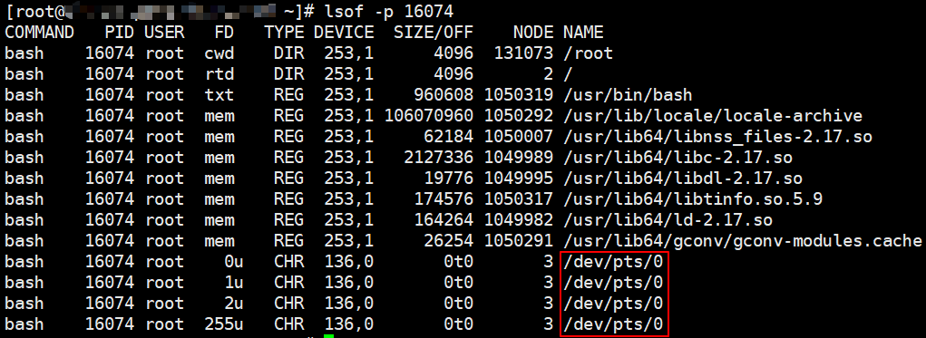Click the size value 164264
The height and width of the screenshot is (338, 926).
click(444, 220)
